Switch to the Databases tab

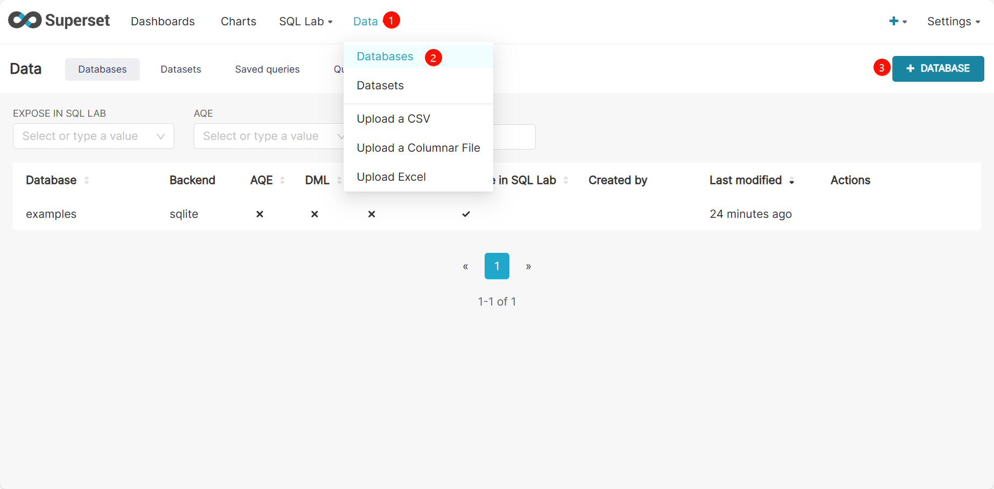[102, 69]
